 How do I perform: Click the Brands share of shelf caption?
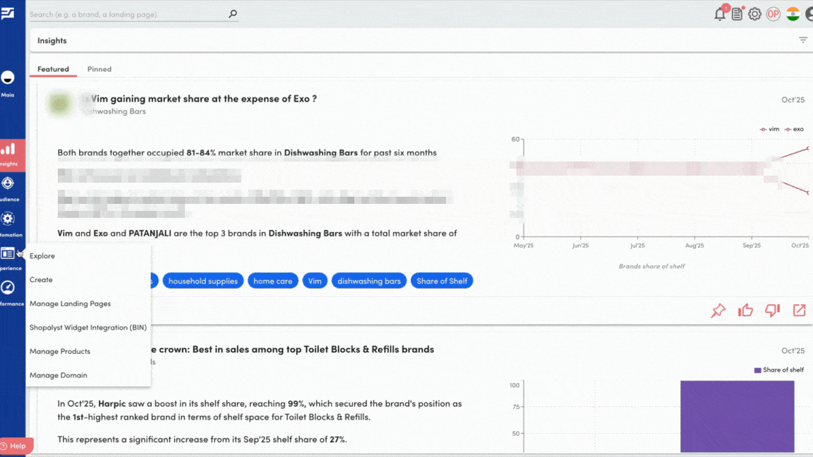(x=651, y=267)
